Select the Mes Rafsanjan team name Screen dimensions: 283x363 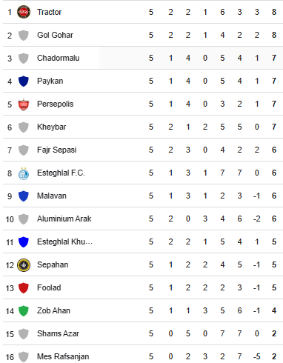pyautogui.click(x=63, y=356)
